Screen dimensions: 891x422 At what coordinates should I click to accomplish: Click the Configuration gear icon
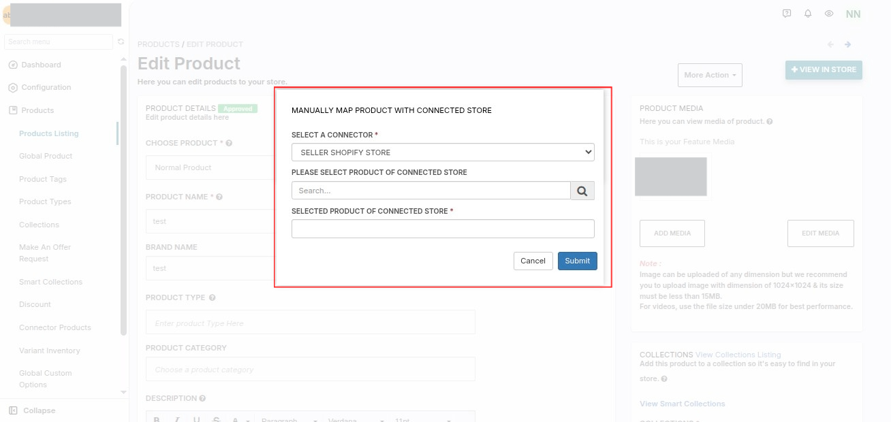point(13,87)
